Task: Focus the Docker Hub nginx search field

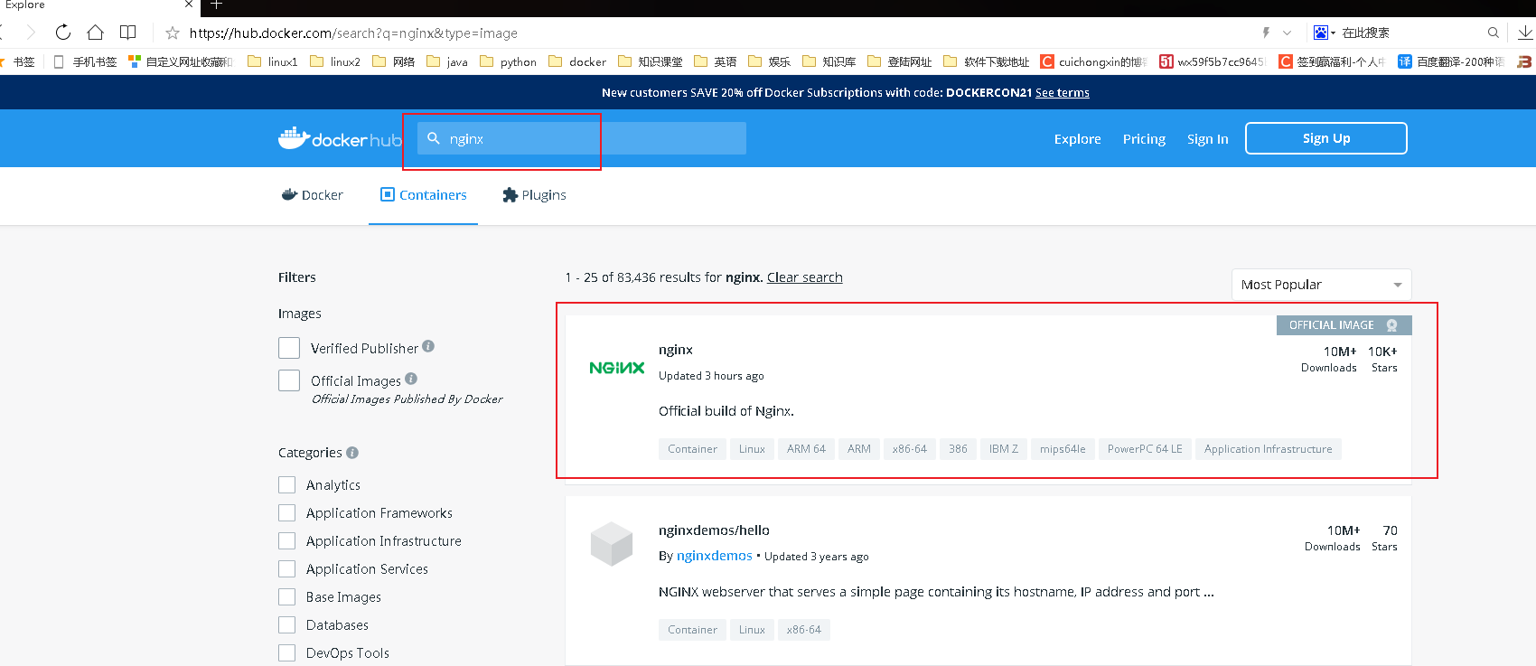Action: click(x=582, y=138)
